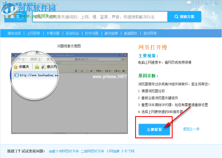The height and width of the screenshot is (158, 222).
Task: Open the 上网加速 link
Action: coord(113,151)
